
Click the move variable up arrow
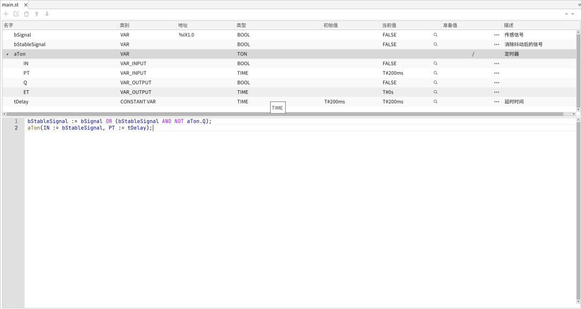pos(37,13)
